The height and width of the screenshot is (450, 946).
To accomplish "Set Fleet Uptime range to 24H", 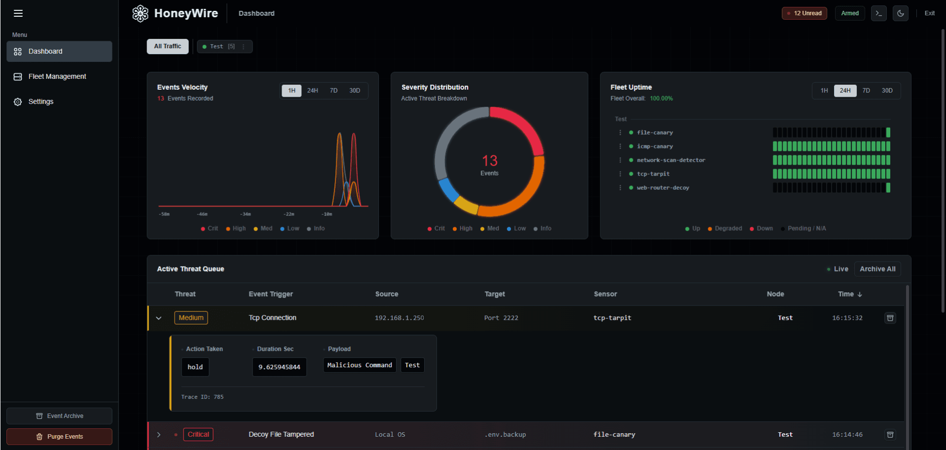I will pos(845,91).
